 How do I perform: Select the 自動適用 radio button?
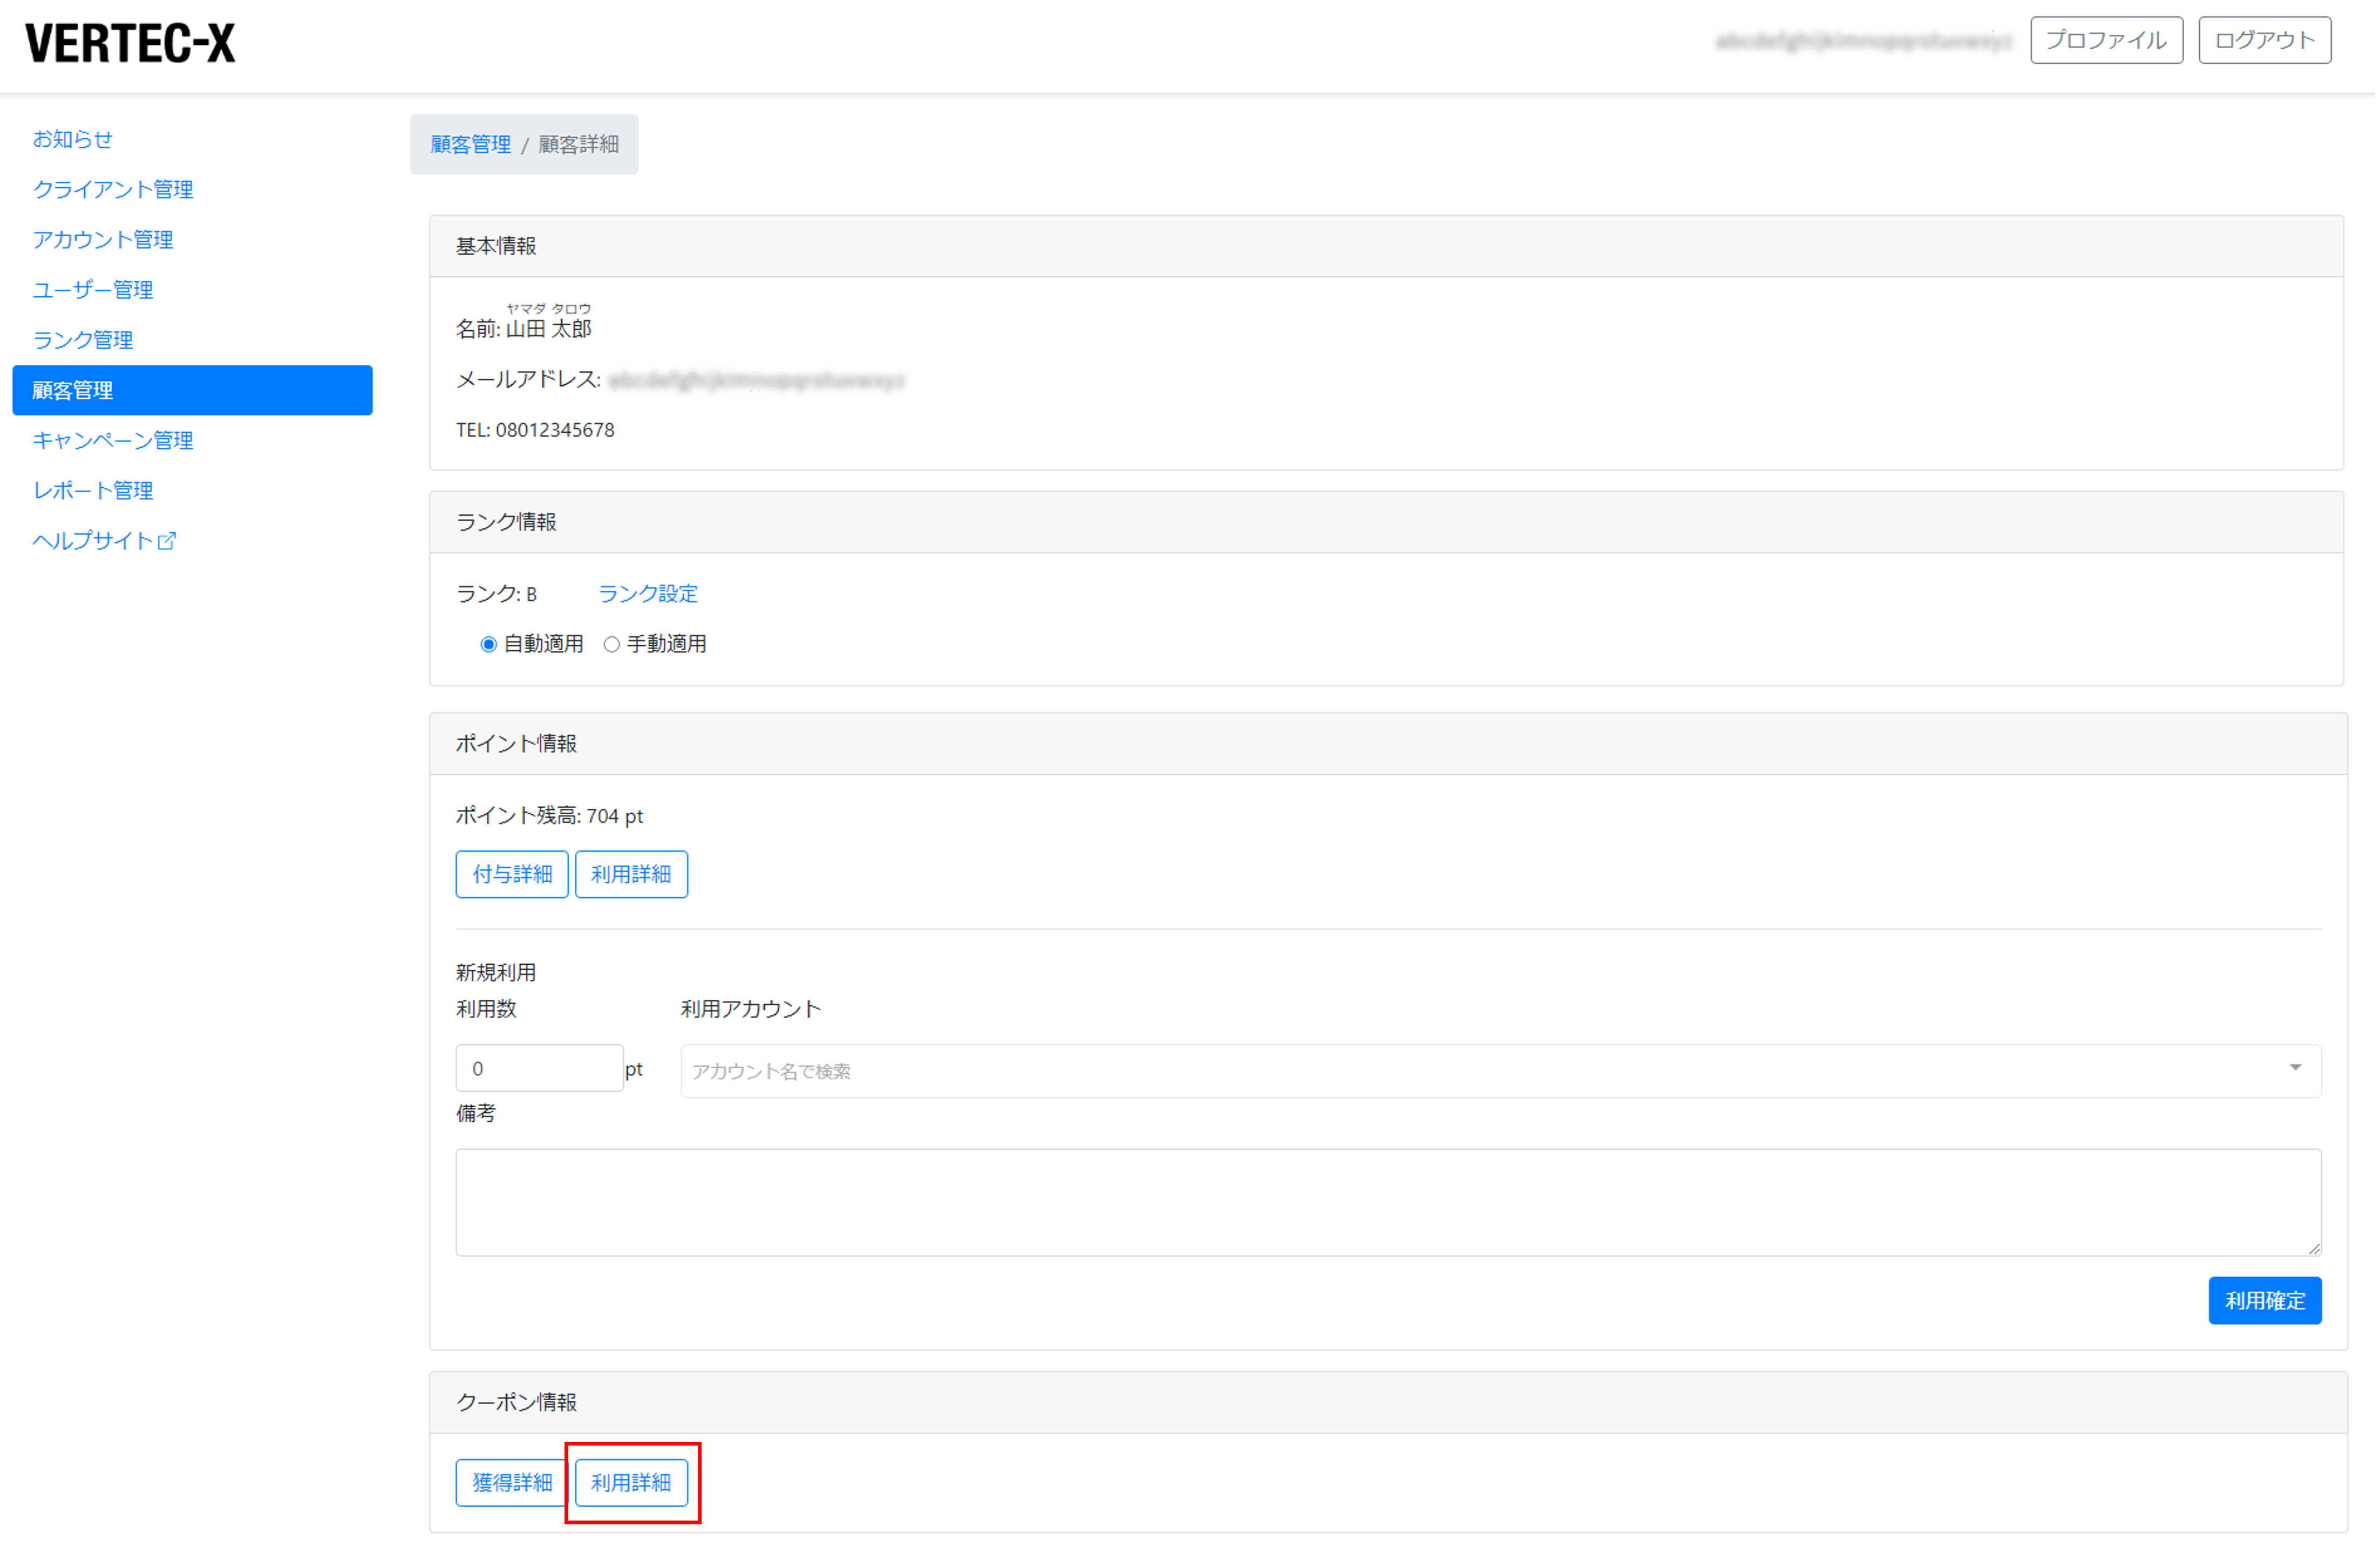pyautogui.click(x=489, y=645)
